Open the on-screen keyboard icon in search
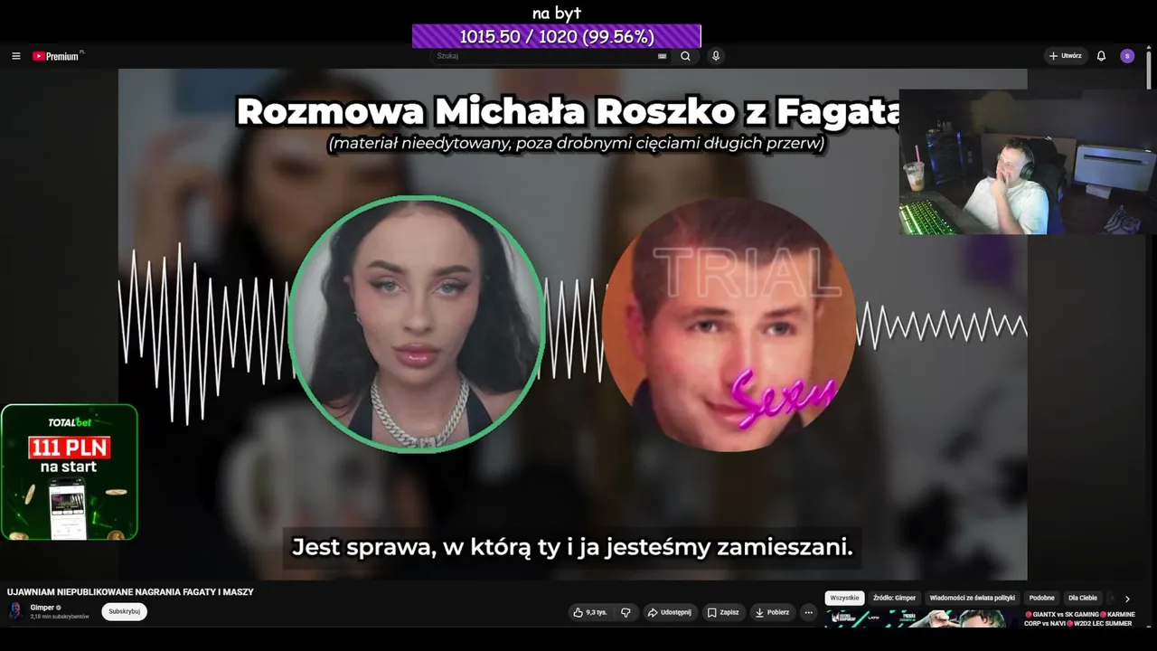The image size is (1157, 651). [663, 56]
